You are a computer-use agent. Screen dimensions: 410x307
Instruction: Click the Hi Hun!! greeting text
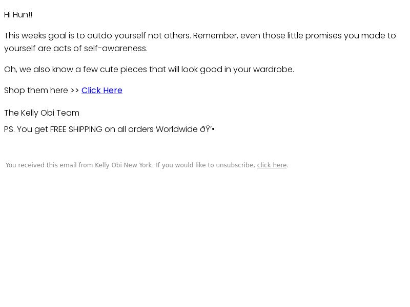point(18,15)
